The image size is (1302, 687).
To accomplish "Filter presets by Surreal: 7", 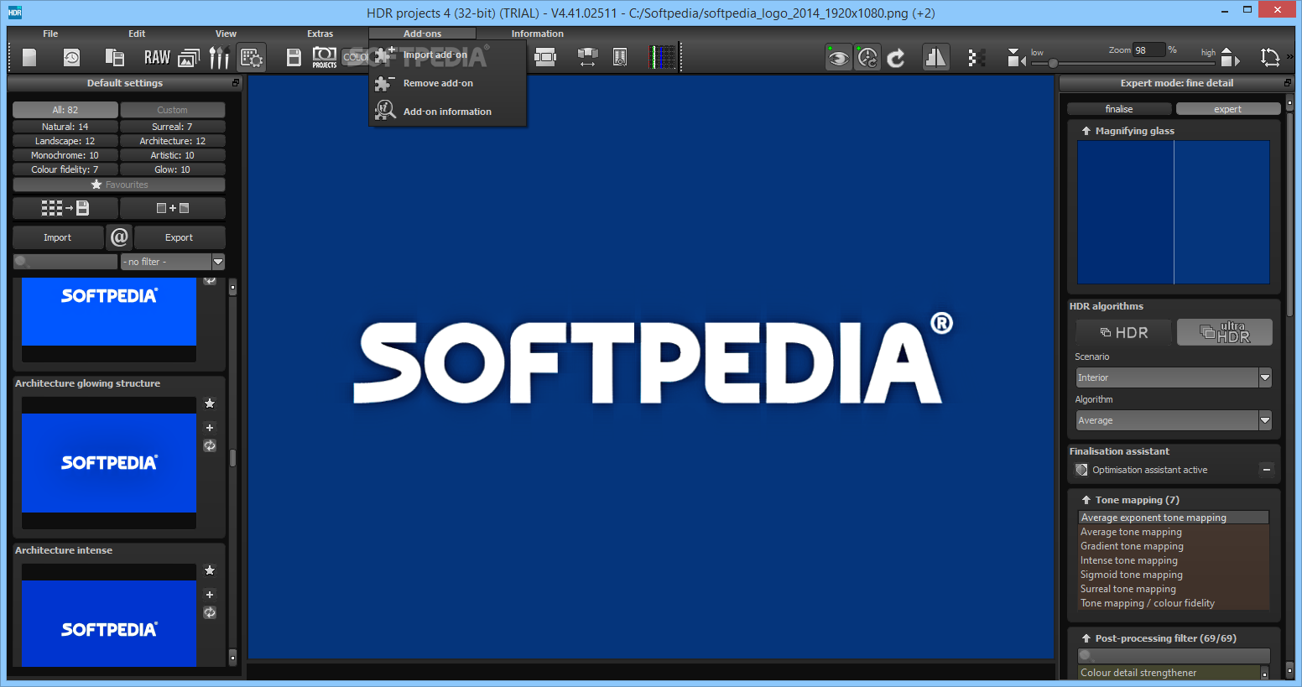I will (172, 127).
